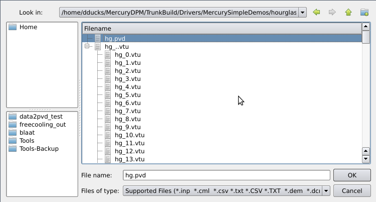Confirm with the OK button
This screenshot has width=376, height=202.
pos(352,175)
